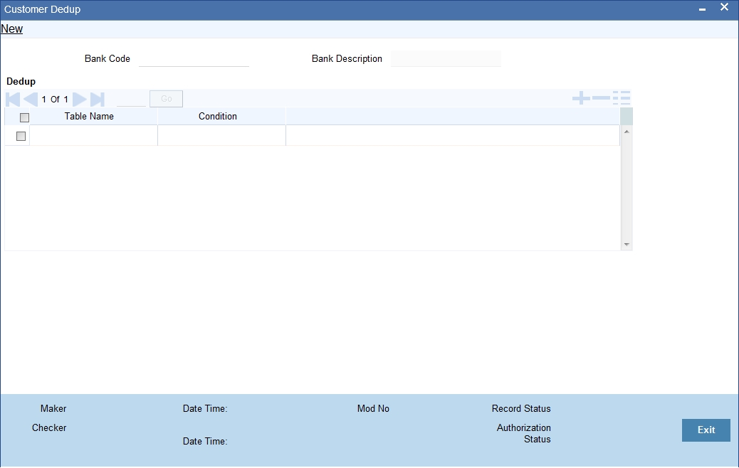
Task: Delete selected row with minus icon
Action: pyautogui.click(x=601, y=98)
